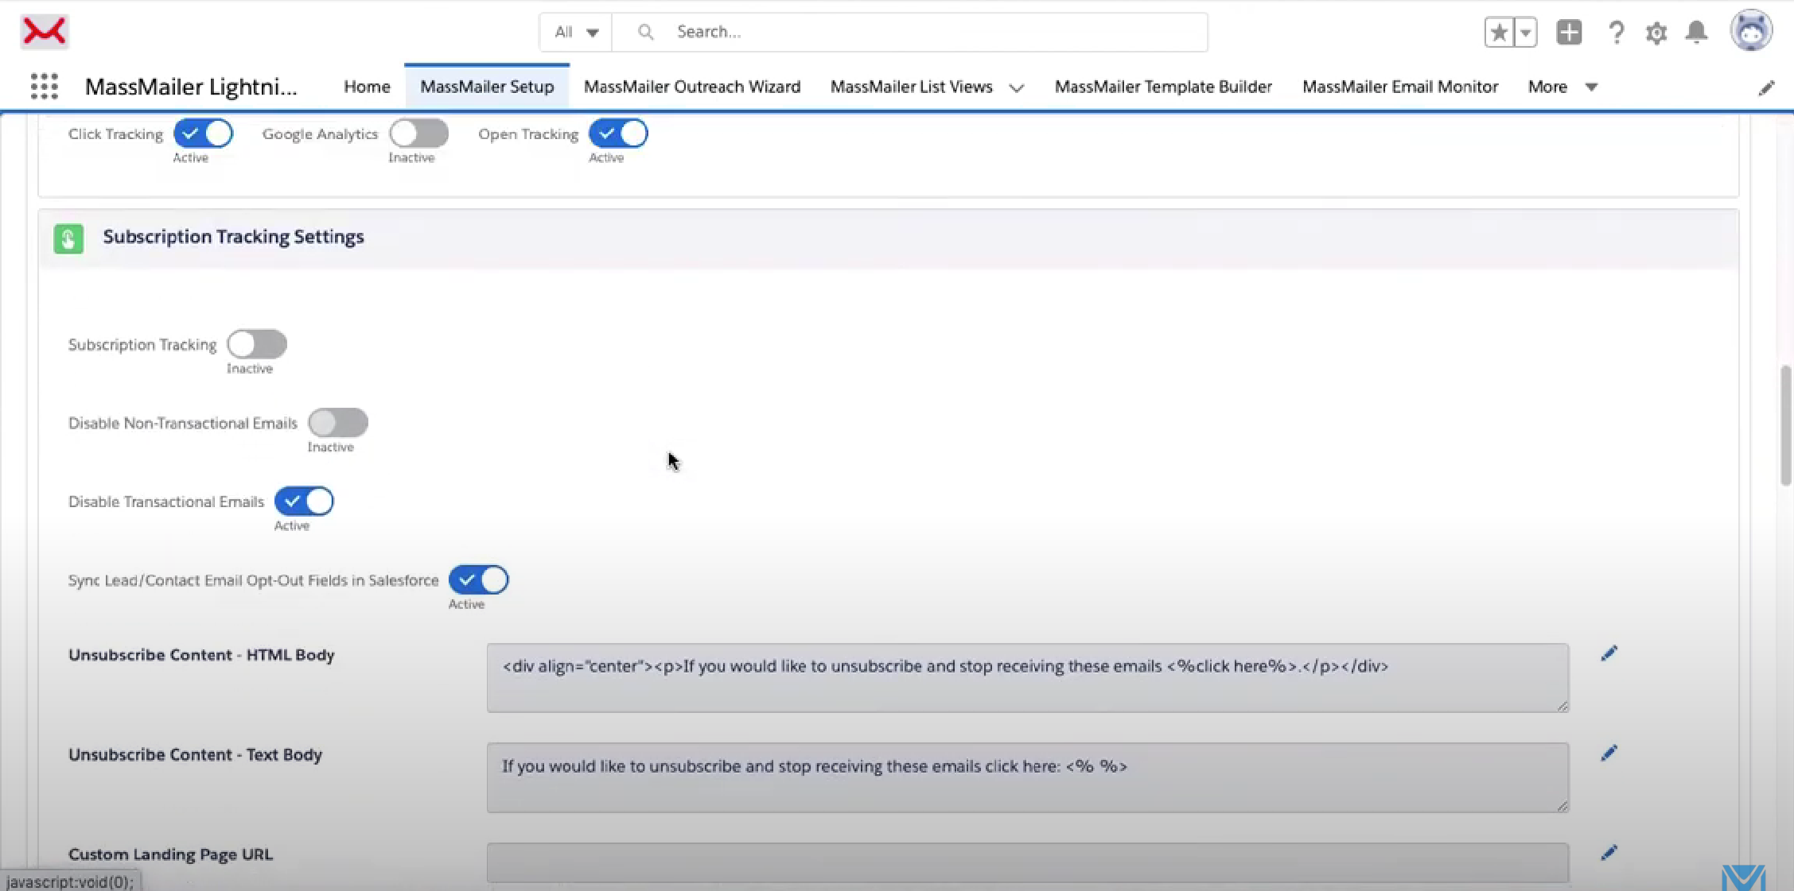Open the All search scope dropdown
Viewport: 1794px width, 891px height.
click(x=576, y=32)
